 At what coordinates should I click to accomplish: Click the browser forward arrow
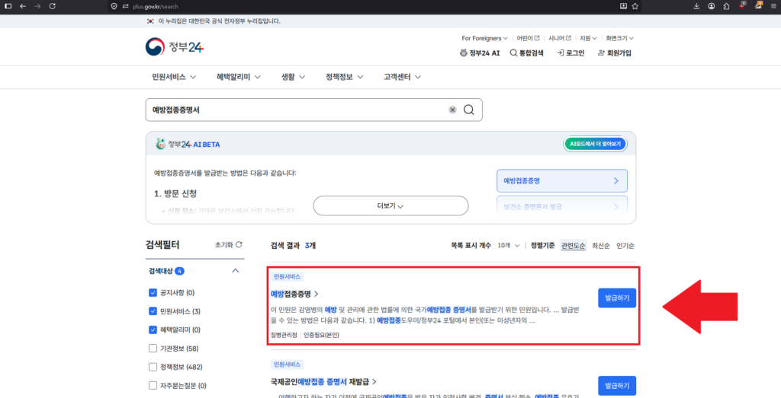[x=38, y=6]
